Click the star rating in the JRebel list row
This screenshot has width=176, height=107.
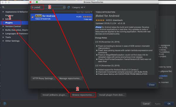[x=87, y=17]
